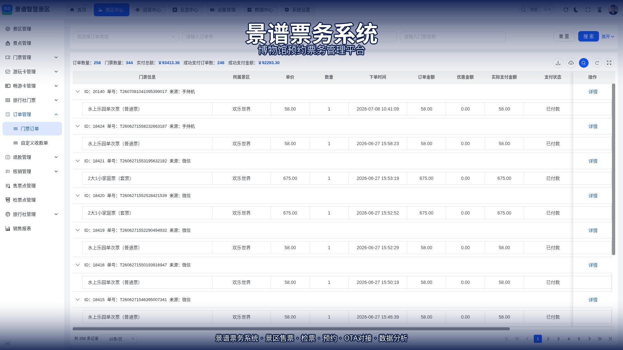Expand 游玩卡管理 sidebar menu
Image resolution: width=623 pixels, height=350 pixels.
[x=32, y=72]
